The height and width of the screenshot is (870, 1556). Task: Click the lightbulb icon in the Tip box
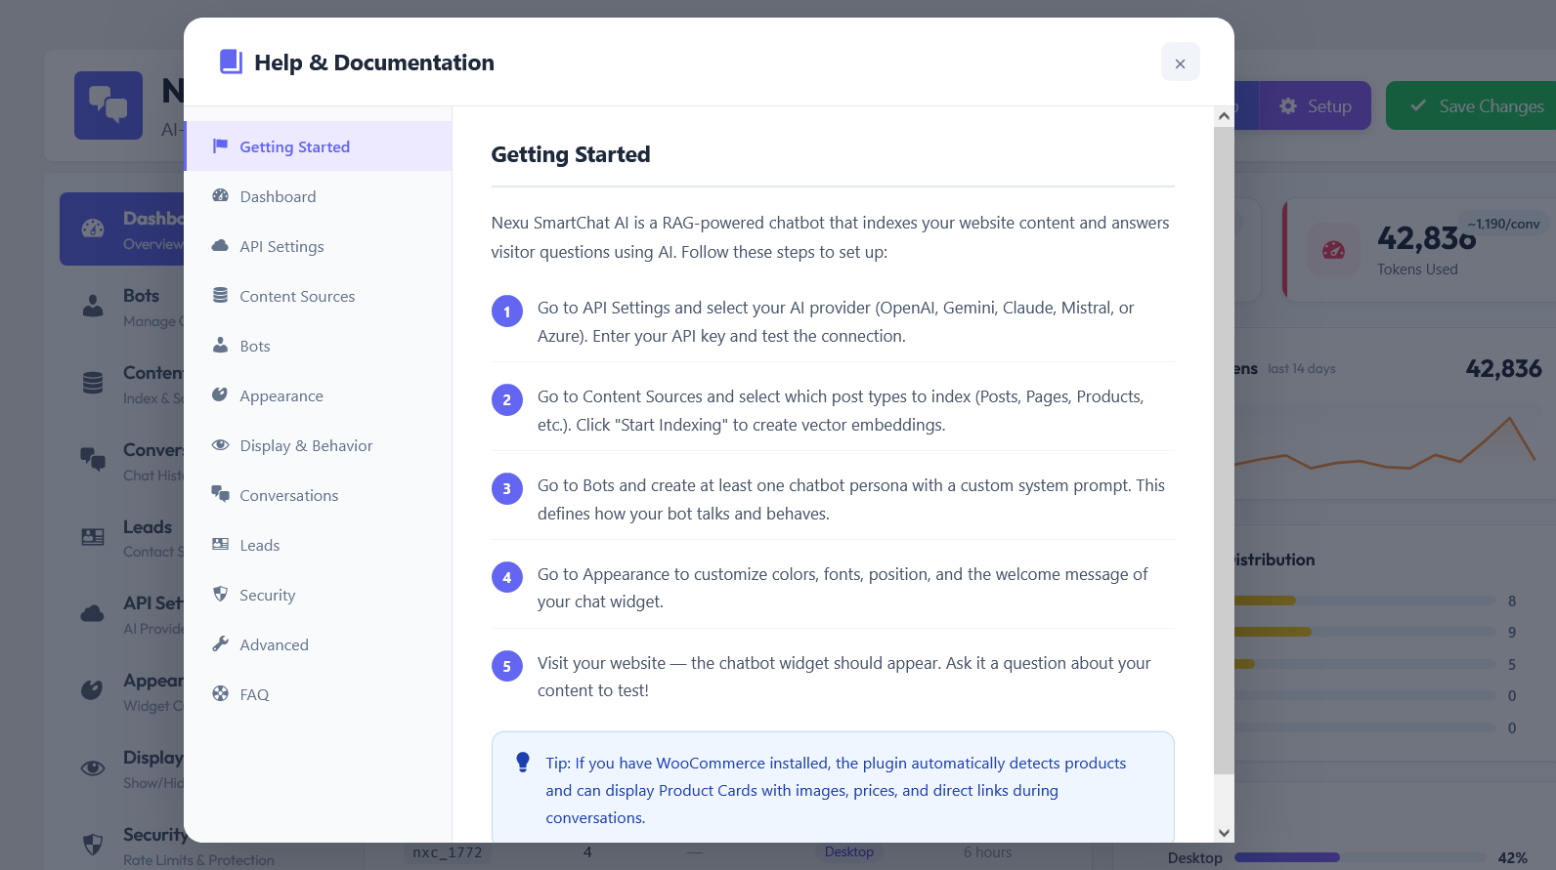tap(523, 762)
